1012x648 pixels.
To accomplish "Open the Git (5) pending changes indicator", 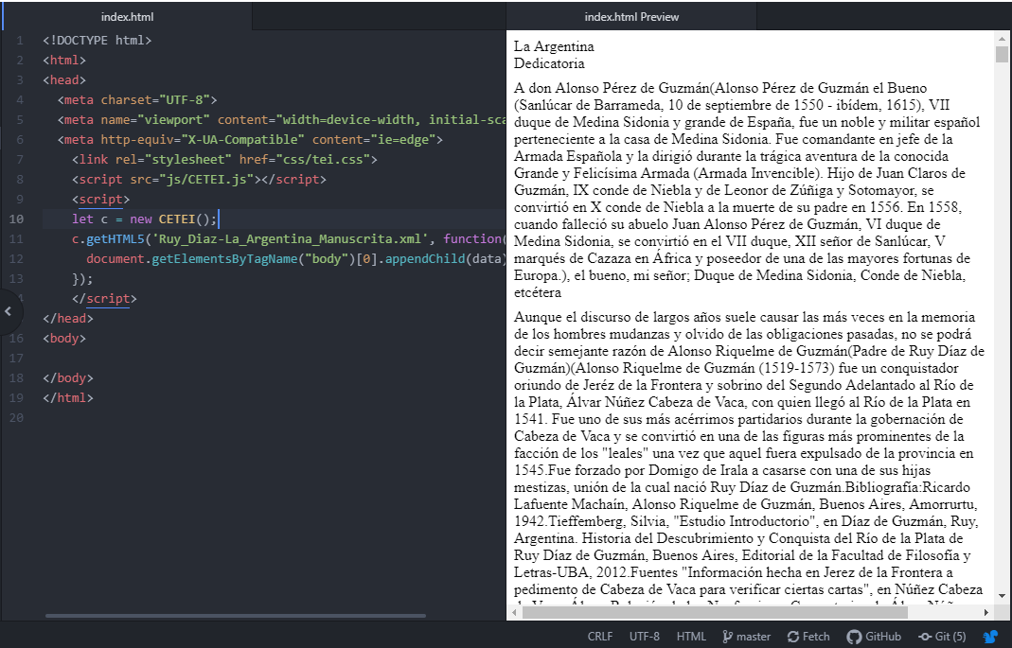I will point(942,636).
